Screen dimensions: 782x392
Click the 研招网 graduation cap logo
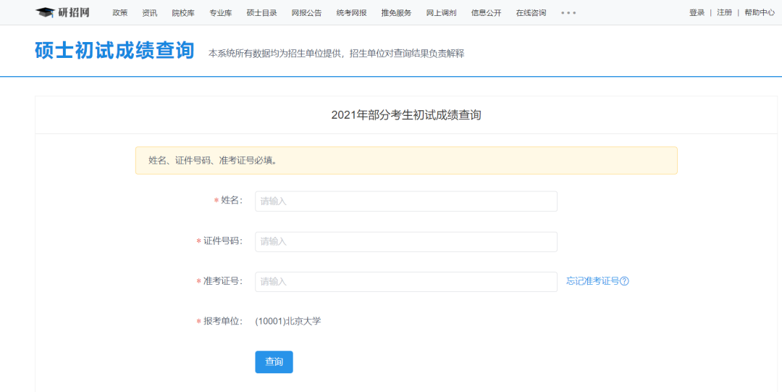[63, 12]
